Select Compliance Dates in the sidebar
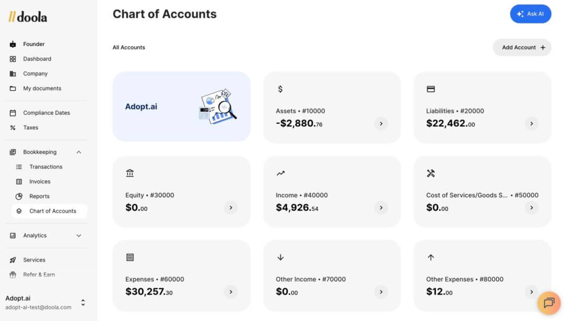The height and width of the screenshot is (321, 567). tap(46, 113)
